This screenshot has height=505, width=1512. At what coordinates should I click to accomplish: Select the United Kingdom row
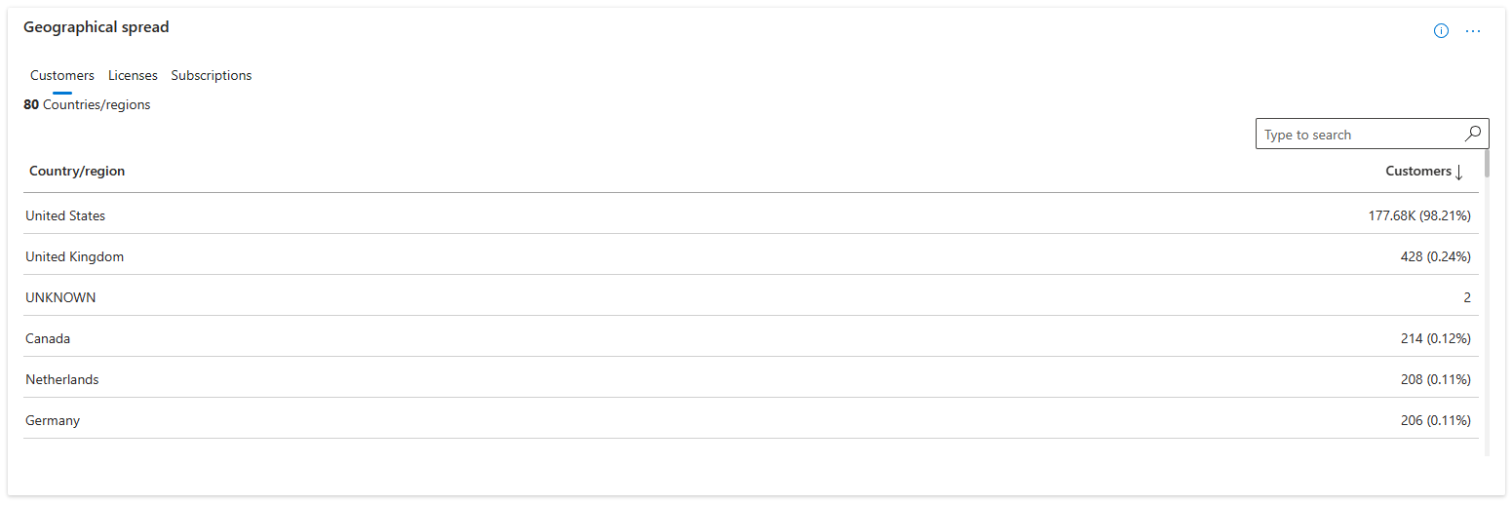point(751,254)
